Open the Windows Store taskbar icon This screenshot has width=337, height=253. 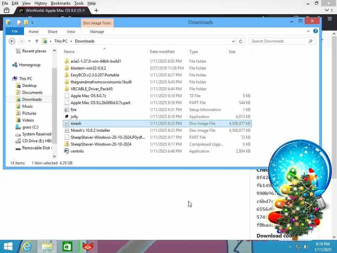[x=67, y=246]
